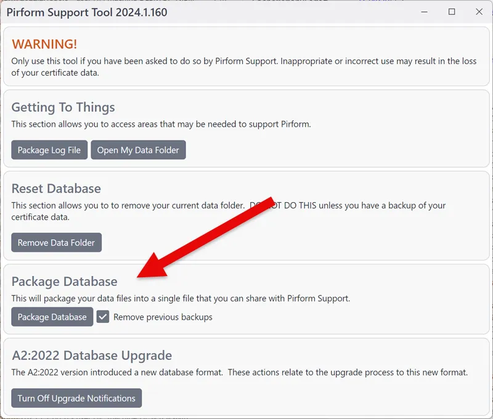Click Turn Off Upgrade Notifications
This screenshot has height=419, width=493.
click(76, 398)
